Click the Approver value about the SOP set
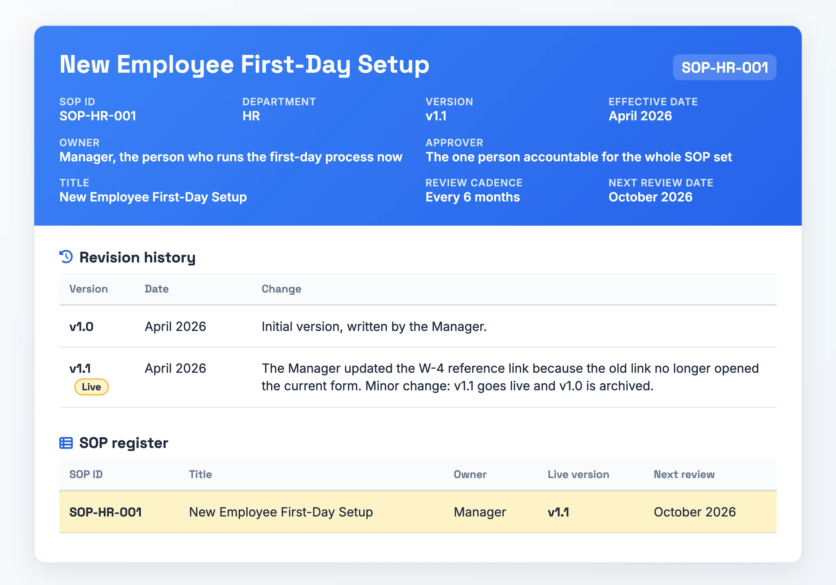The image size is (836, 585). (x=579, y=157)
